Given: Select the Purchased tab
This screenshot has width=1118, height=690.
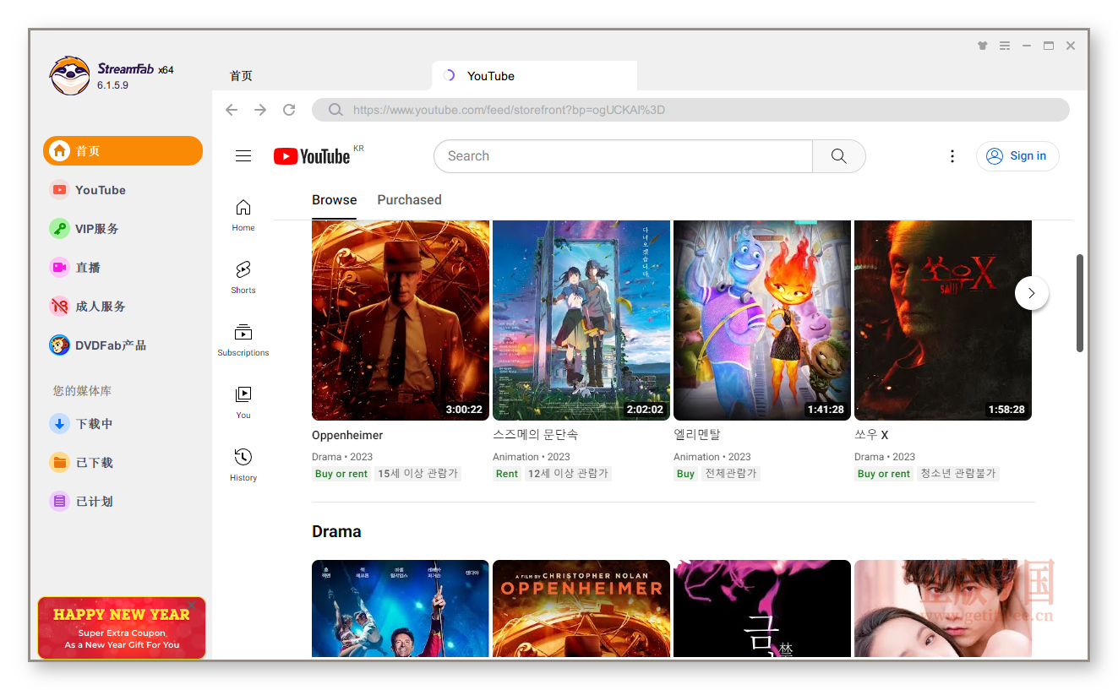Looking at the screenshot, I should click(x=409, y=200).
